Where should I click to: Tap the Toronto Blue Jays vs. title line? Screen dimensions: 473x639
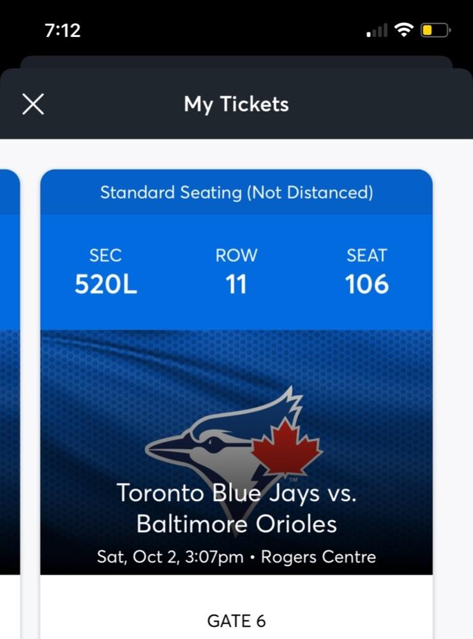tap(236, 493)
